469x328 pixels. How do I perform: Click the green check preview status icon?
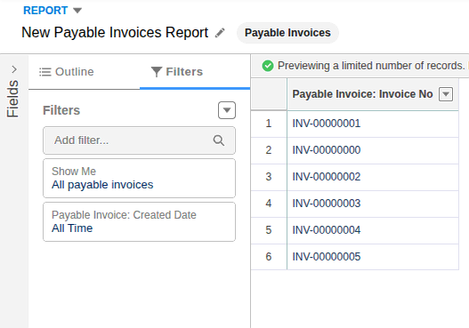pyautogui.click(x=268, y=66)
